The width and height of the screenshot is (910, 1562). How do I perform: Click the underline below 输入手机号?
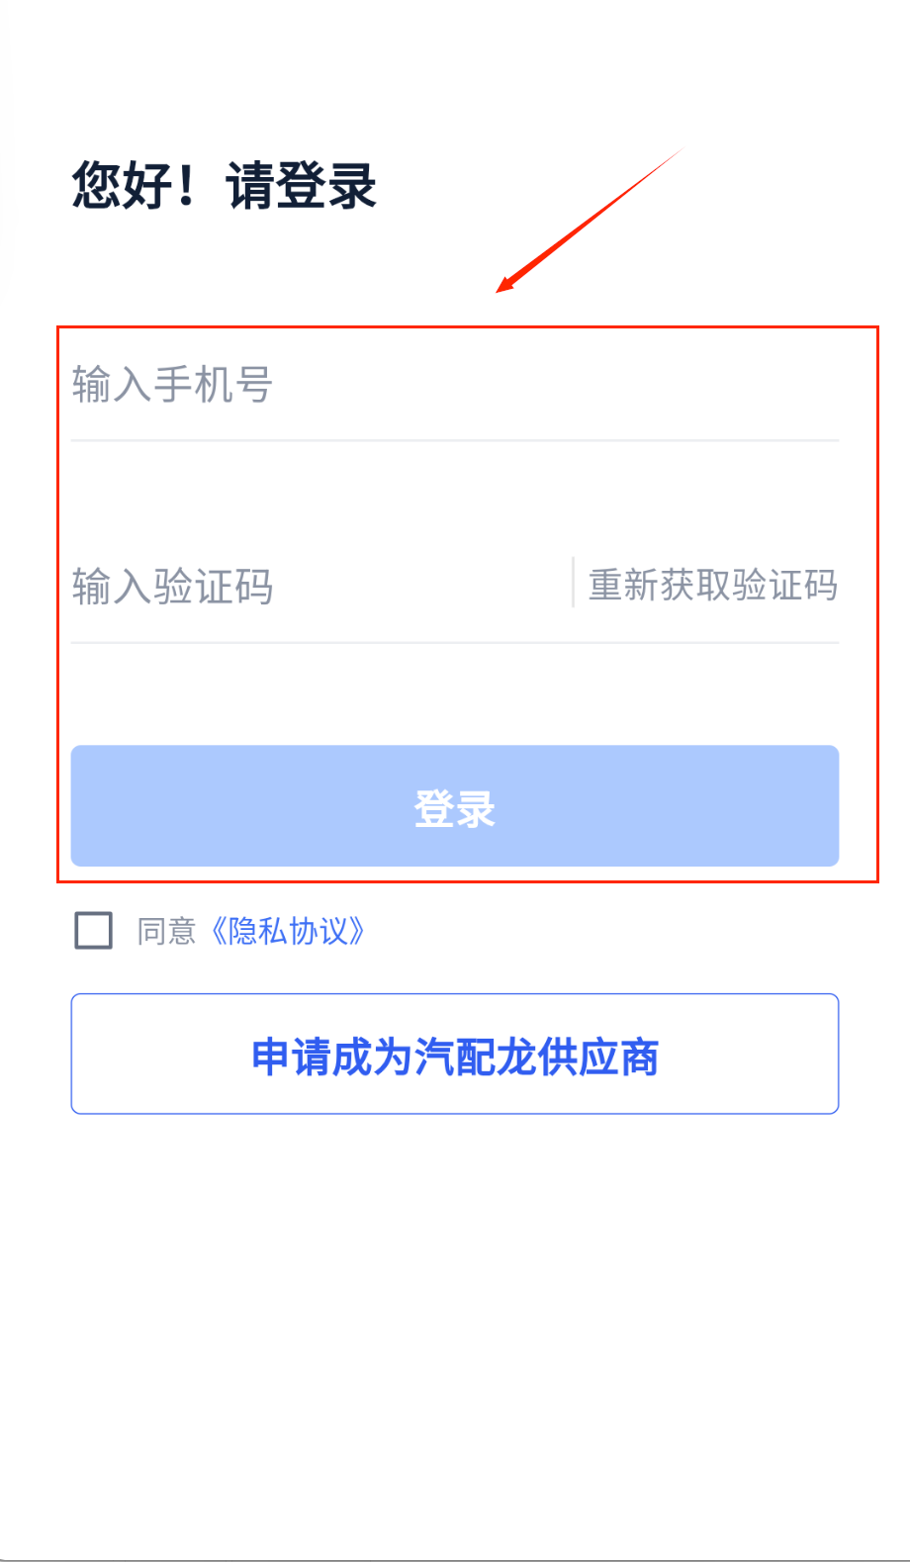click(x=455, y=440)
